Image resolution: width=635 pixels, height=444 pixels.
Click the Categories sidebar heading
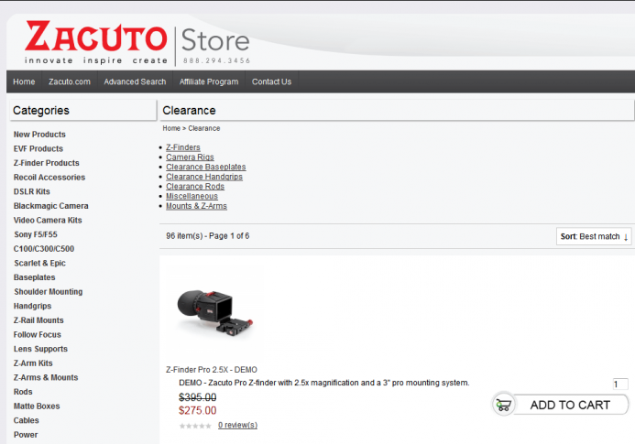(x=41, y=111)
